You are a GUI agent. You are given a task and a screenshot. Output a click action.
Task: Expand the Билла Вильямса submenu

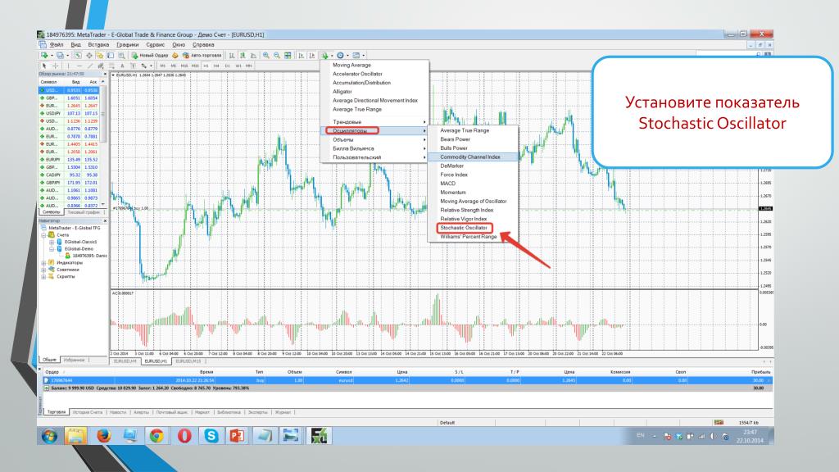click(x=374, y=148)
